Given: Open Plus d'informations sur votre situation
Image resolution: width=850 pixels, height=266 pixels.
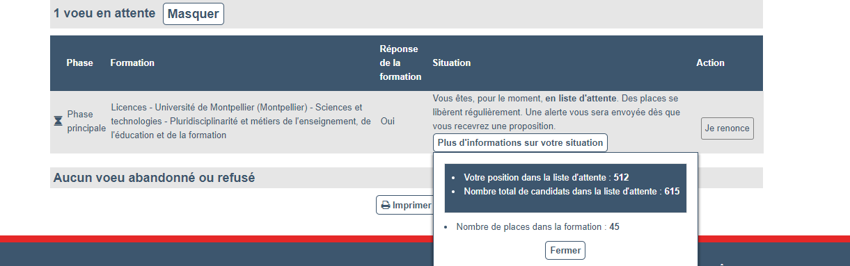Looking at the screenshot, I should 520,142.
